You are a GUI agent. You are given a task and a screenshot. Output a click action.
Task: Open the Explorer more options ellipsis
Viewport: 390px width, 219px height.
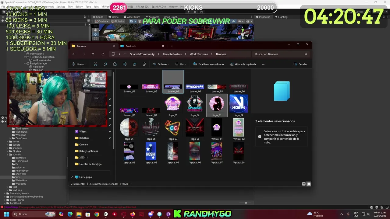click(264, 64)
